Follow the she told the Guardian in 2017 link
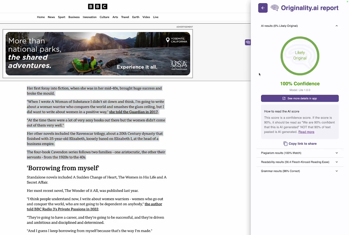 [133, 112]
